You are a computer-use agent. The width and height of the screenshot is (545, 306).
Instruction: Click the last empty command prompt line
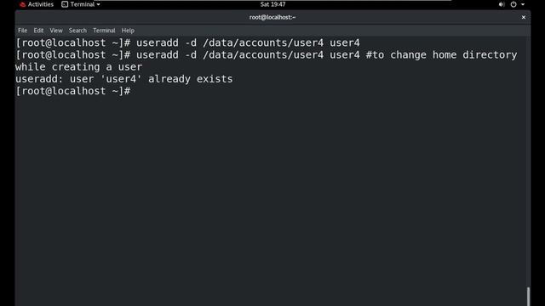73,91
